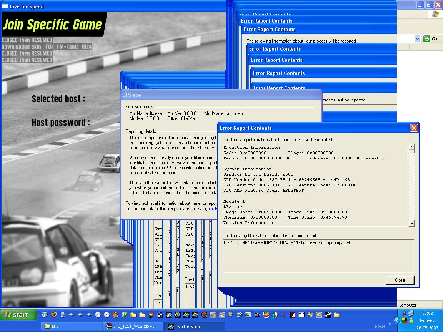Click scroll down arrow in exception information box
The image size is (443, 332).
click(411, 224)
